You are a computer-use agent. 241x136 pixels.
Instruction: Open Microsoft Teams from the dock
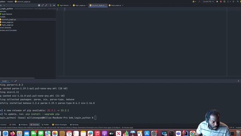(178, 133)
